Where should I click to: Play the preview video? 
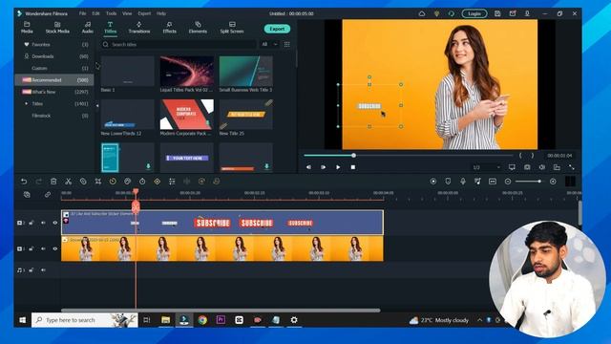click(x=338, y=167)
